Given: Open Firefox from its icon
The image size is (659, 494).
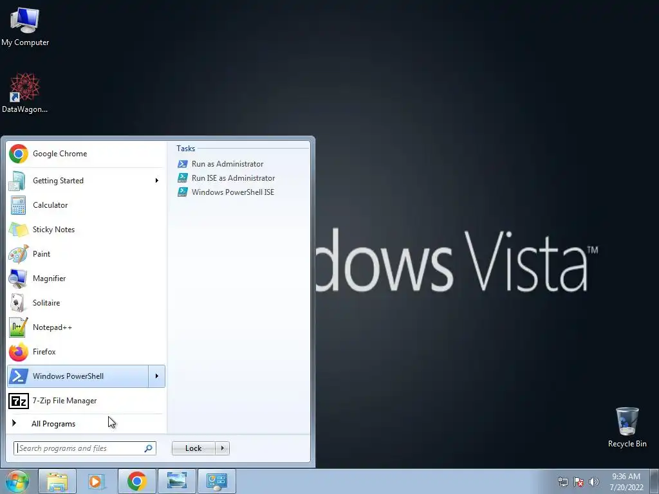Looking at the screenshot, I should (x=19, y=352).
